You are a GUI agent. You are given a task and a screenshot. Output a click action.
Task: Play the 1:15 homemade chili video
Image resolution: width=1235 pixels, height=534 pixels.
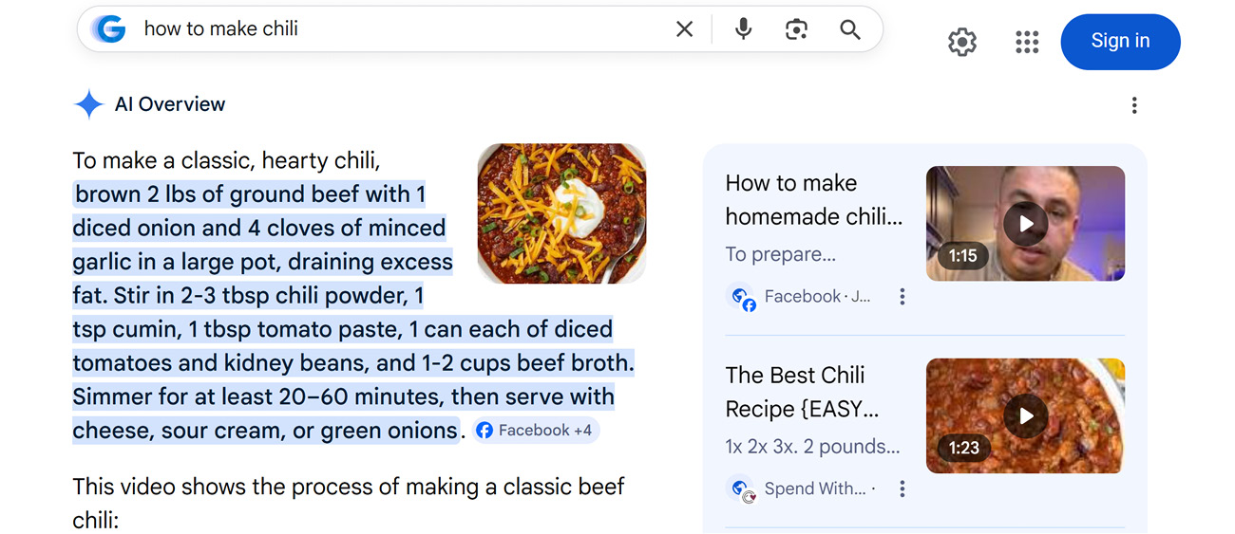(x=1025, y=224)
